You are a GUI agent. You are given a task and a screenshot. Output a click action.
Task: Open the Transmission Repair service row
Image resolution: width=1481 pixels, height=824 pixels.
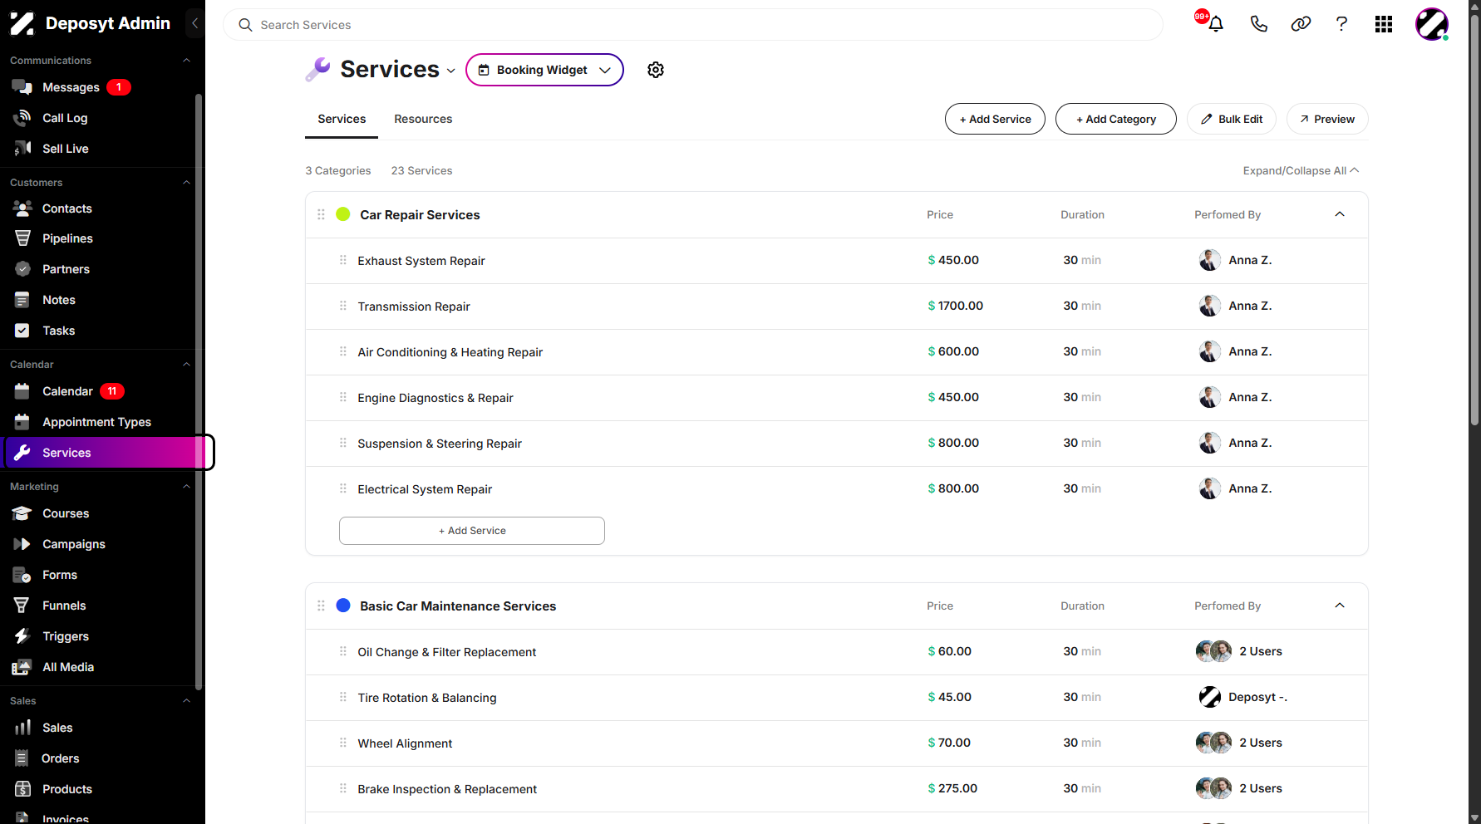point(837,307)
